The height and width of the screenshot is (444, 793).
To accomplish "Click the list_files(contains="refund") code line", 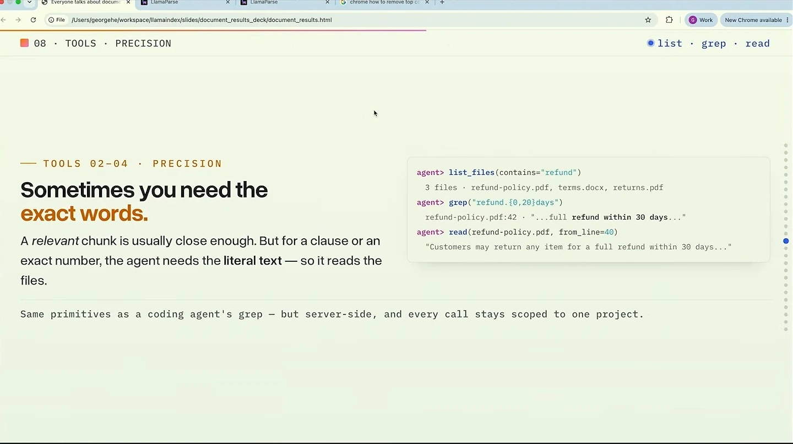I will pyautogui.click(x=499, y=173).
